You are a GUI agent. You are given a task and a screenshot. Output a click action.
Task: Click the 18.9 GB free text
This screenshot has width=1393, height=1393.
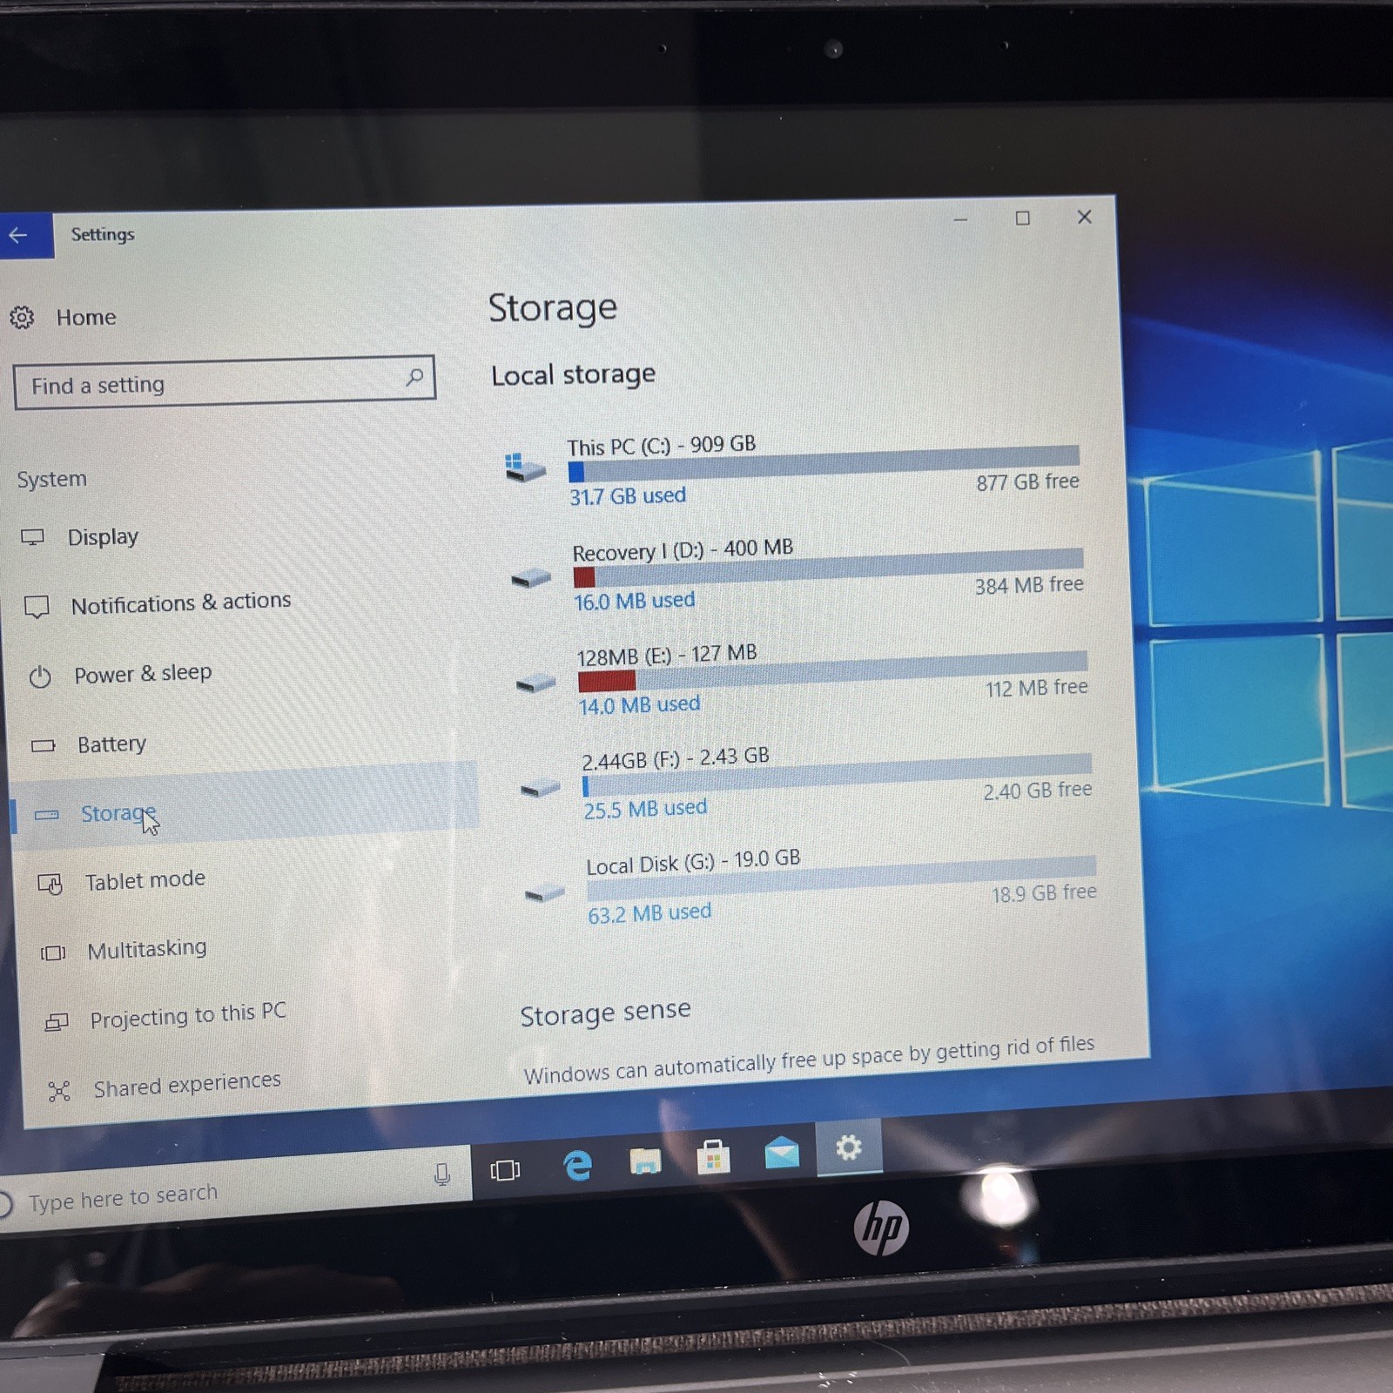[x=1044, y=894]
